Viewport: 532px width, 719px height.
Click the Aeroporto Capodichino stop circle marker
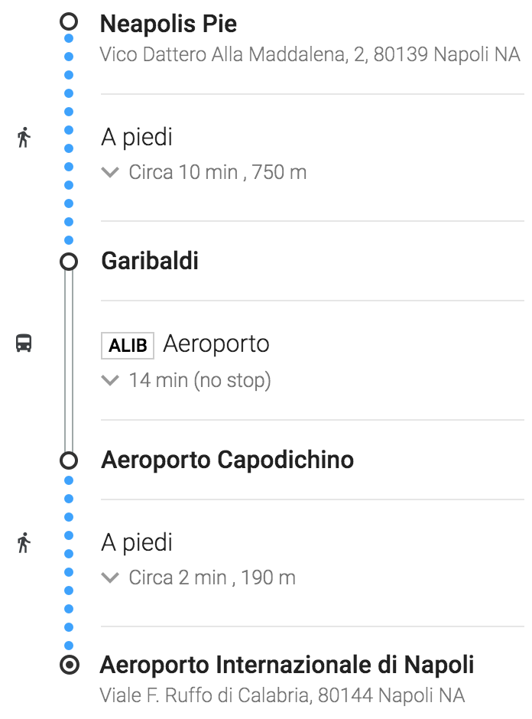coord(69,460)
